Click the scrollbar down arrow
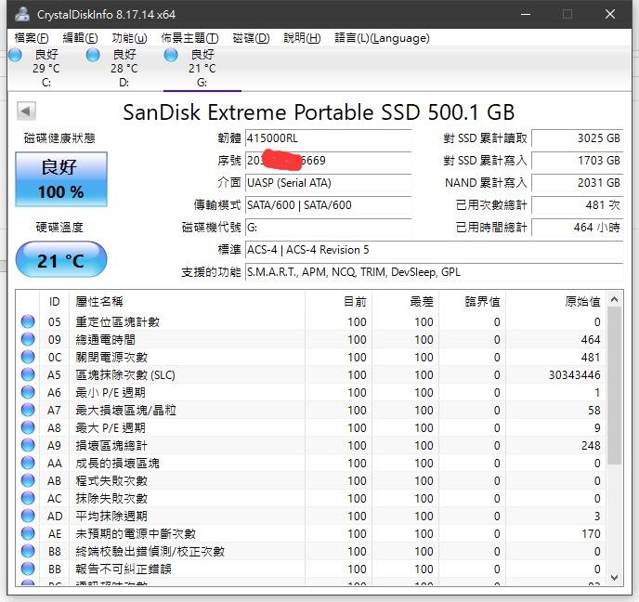The width and height of the screenshot is (639, 602). pyautogui.click(x=615, y=578)
